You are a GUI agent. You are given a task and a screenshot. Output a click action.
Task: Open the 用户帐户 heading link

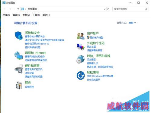[x=93, y=33]
